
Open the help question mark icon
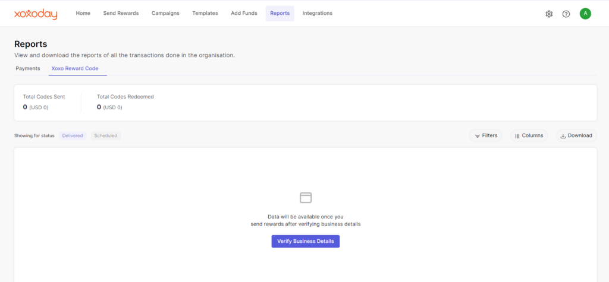(566, 14)
